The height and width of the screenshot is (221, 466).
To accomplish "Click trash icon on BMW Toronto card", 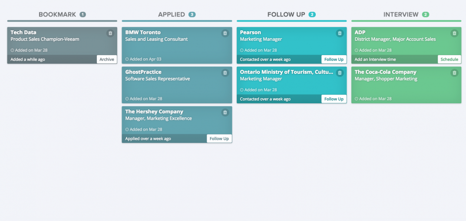I will pyautogui.click(x=225, y=33).
